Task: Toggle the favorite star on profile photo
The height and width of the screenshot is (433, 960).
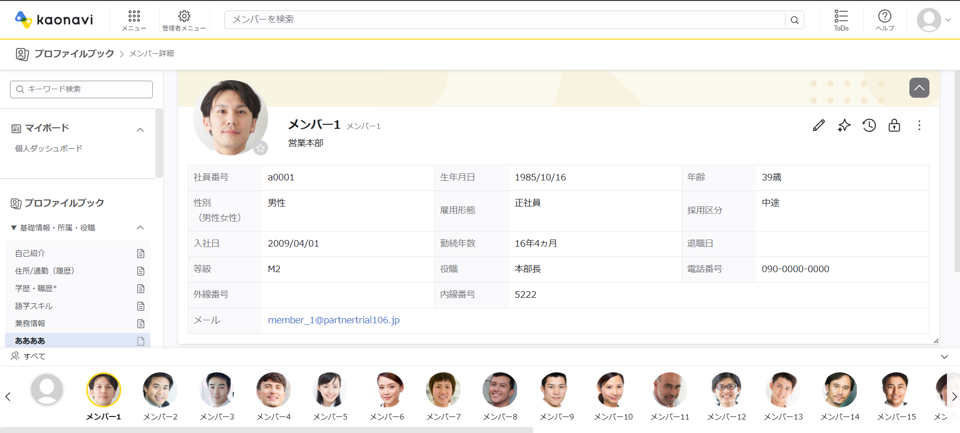Action: (x=261, y=148)
